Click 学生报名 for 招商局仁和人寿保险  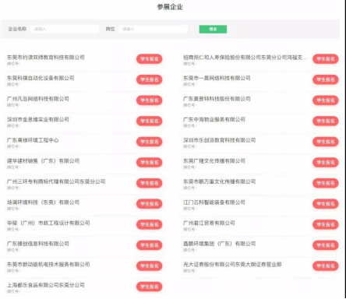(326, 59)
